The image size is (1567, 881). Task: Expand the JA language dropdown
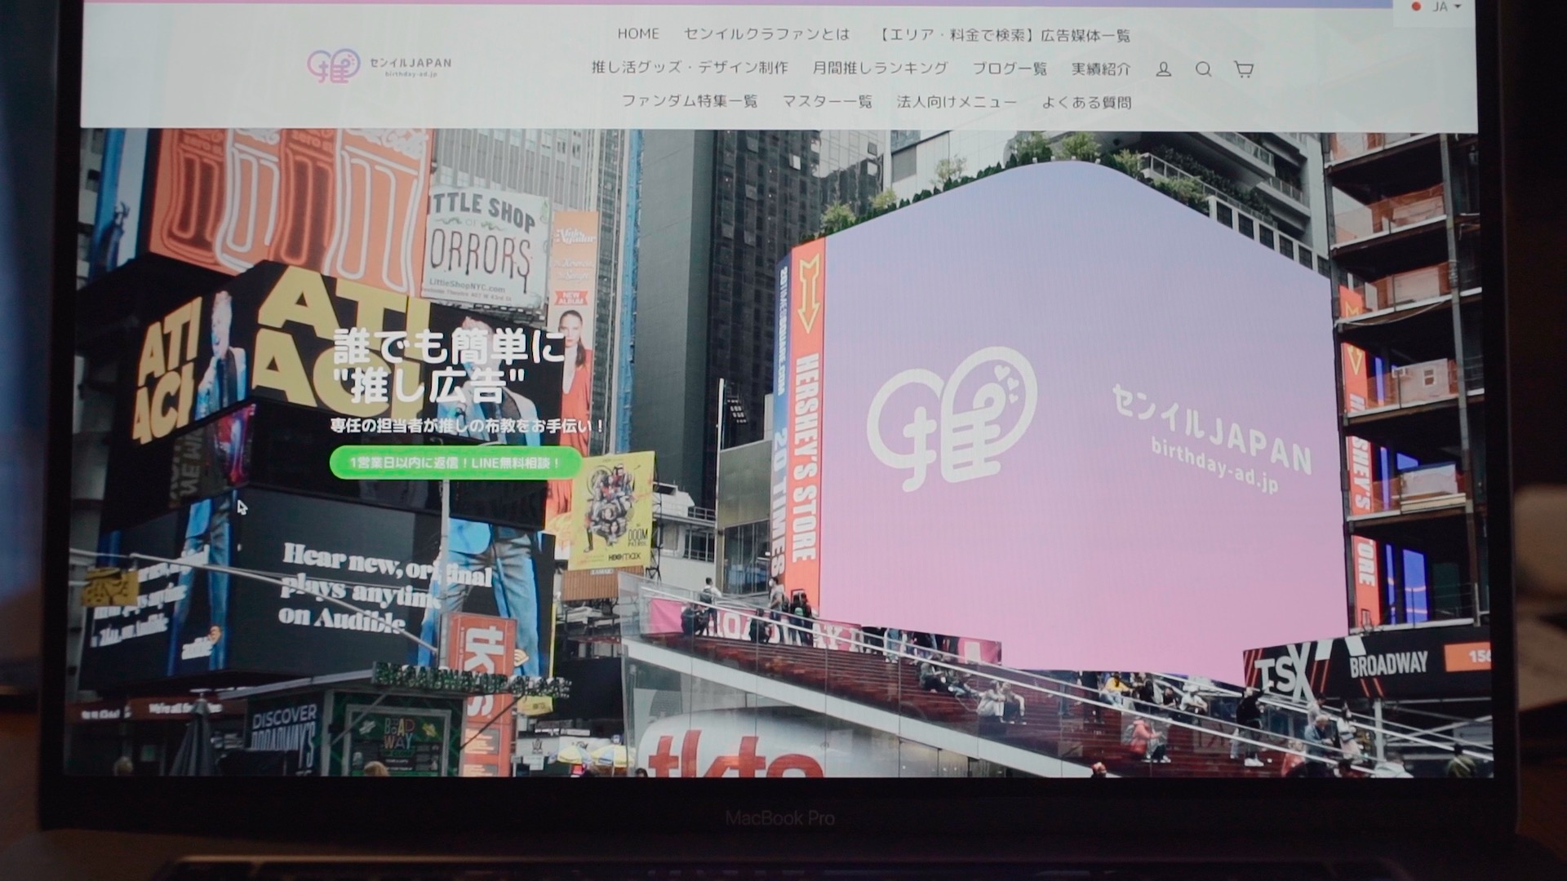point(1445,7)
